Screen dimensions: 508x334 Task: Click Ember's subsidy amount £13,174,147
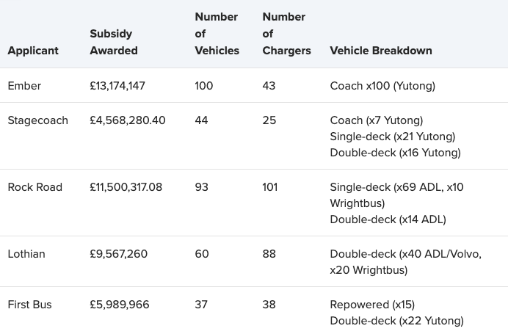pyautogui.click(x=117, y=86)
